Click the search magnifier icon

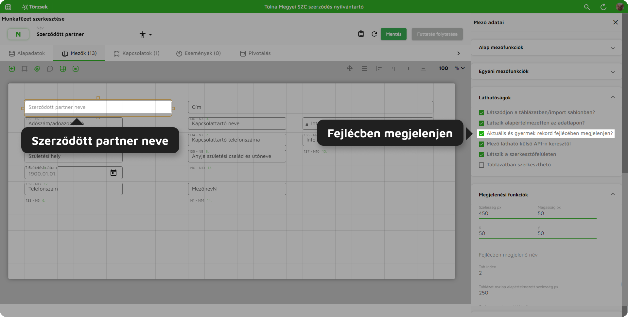[x=587, y=7]
